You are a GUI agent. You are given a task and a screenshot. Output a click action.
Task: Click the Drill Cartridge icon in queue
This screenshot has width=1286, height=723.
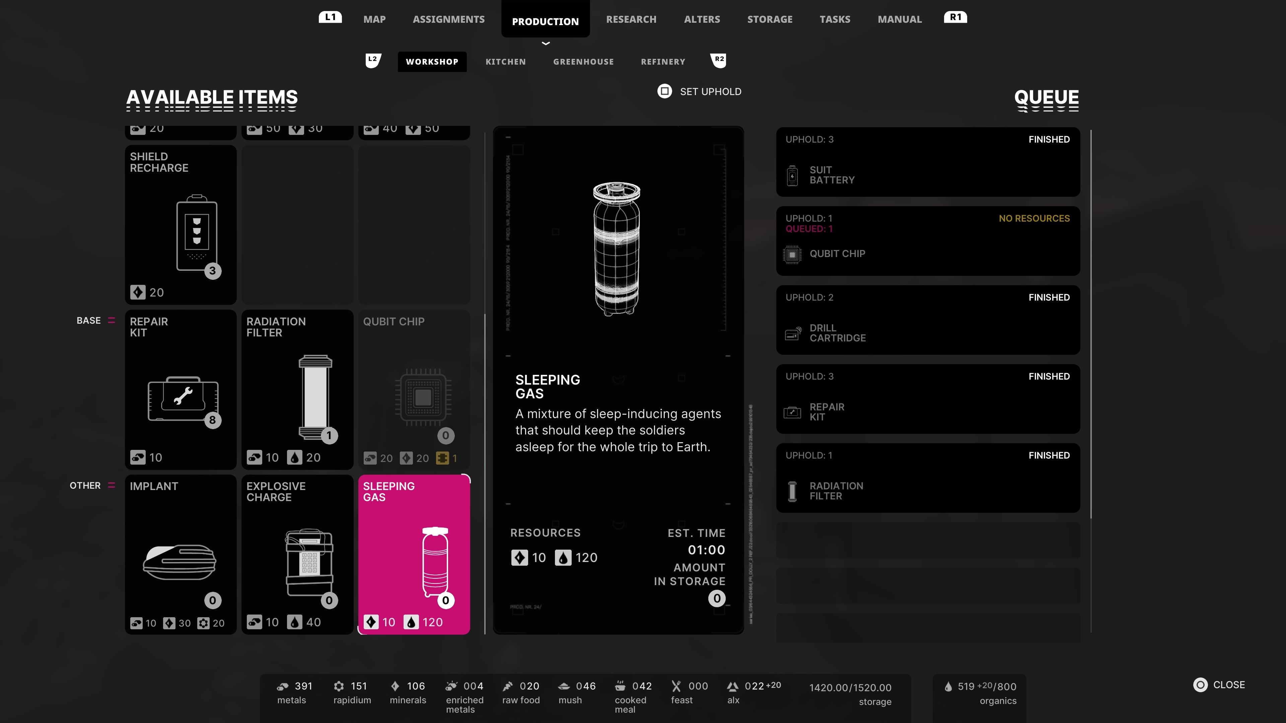[793, 333]
